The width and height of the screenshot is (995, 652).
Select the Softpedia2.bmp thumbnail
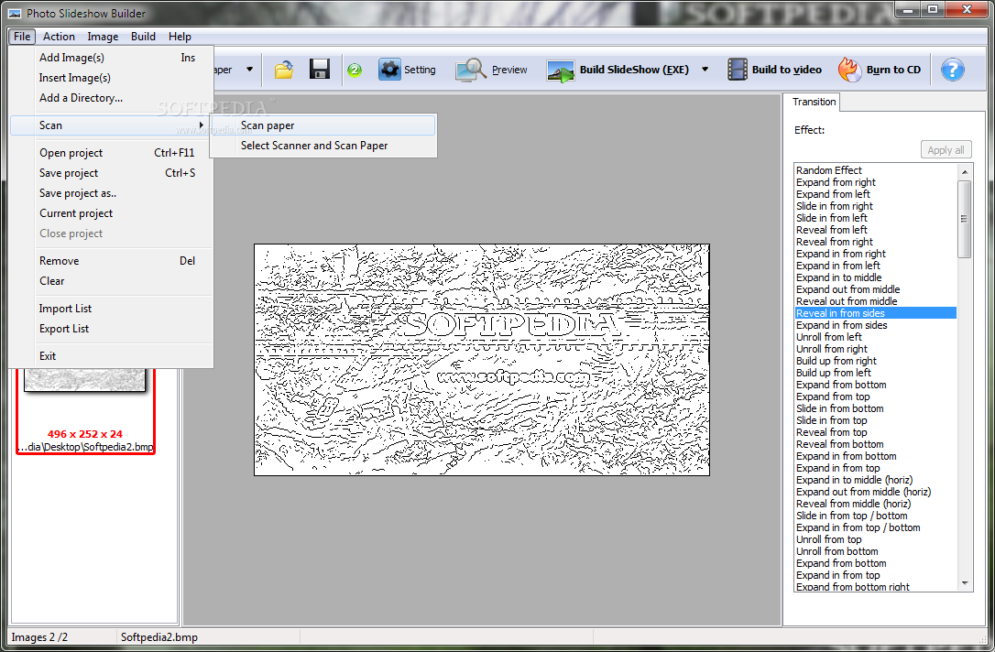tap(85, 410)
